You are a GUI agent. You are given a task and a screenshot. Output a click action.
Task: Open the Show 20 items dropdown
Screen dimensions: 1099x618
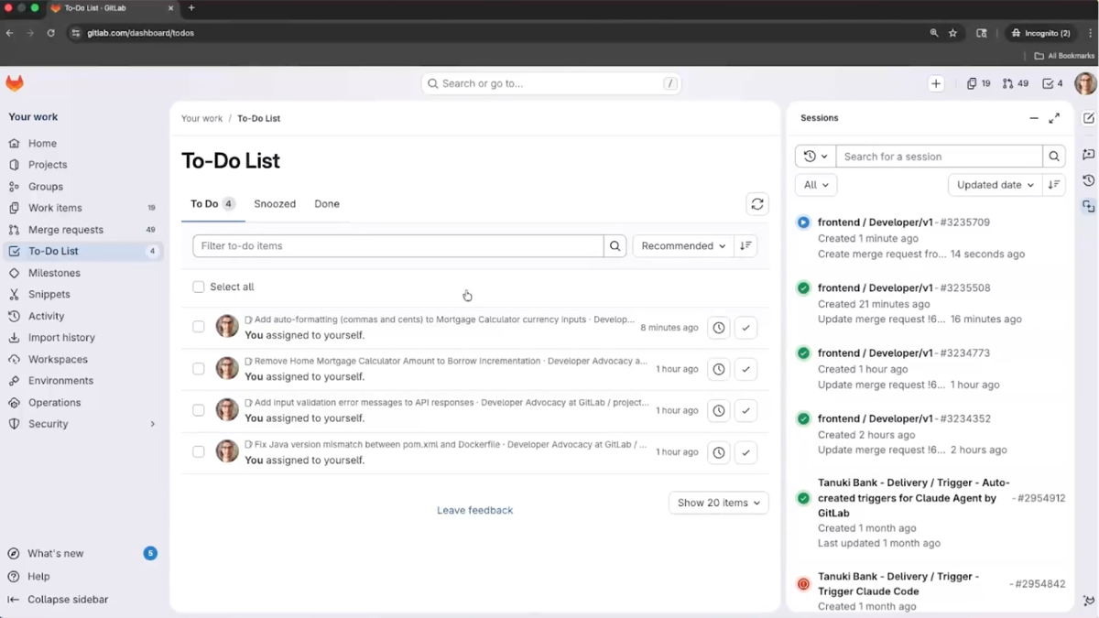pos(719,503)
